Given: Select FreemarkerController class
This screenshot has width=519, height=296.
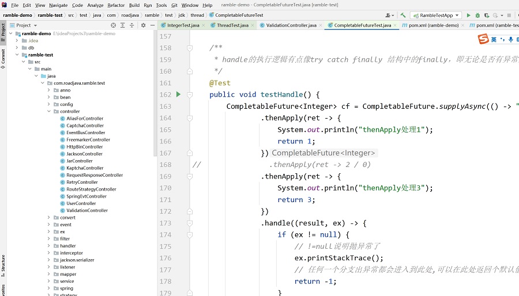Looking at the screenshot, I should pyautogui.click(x=88, y=140).
